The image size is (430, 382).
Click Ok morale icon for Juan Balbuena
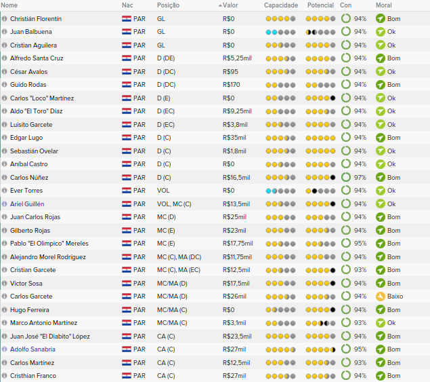(x=381, y=32)
